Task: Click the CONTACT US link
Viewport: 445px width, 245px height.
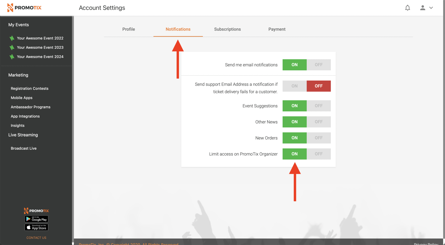Action: coord(36,238)
